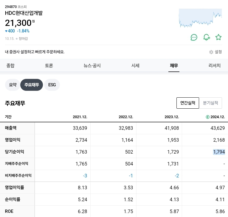This screenshot has height=217, width=228.
Task: Select 주요재무 pill
Action: coord(32,85)
